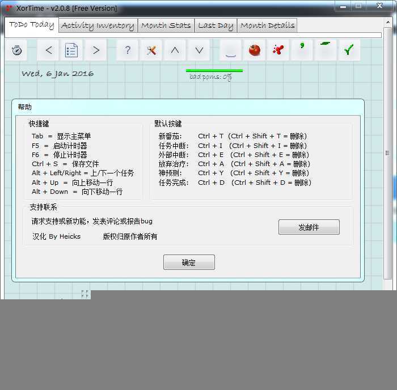Click the 外部中断 Ctrl + E shortcut row
This screenshot has height=390, width=397.
pyautogui.click(x=234, y=155)
